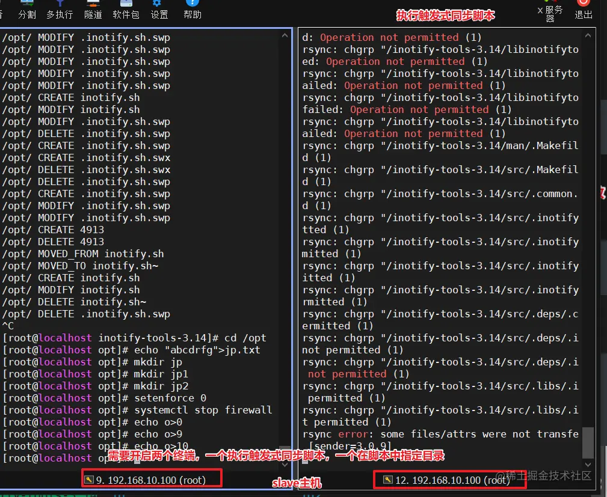Click the 'ermitted (1)' line in right terminal
Viewport: 607px width, 497px height.
coord(337,326)
